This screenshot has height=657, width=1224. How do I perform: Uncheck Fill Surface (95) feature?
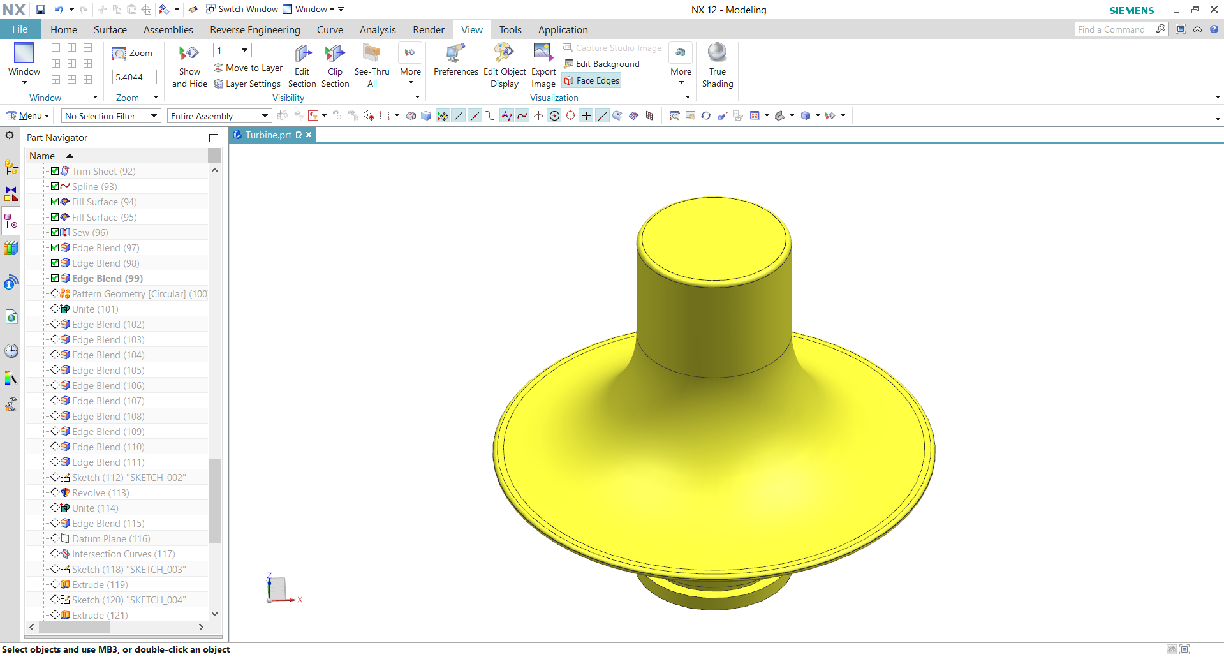(55, 217)
